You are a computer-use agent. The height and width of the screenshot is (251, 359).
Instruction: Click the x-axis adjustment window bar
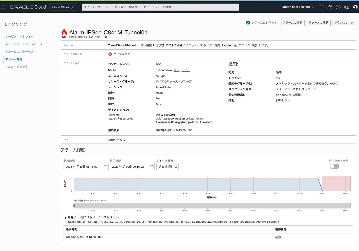click(x=212, y=206)
